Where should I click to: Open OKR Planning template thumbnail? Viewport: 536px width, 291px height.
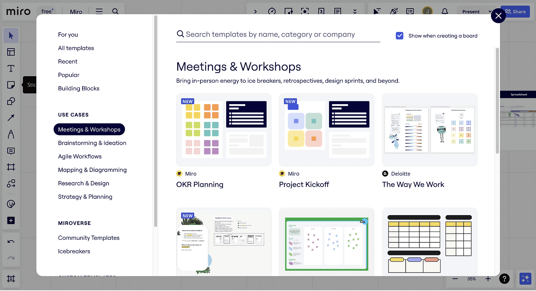coord(224,130)
